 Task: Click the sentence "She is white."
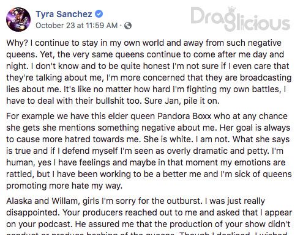pos(168,140)
